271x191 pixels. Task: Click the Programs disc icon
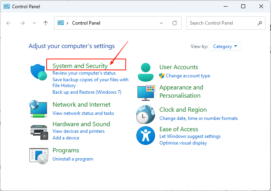coord(39,156)
